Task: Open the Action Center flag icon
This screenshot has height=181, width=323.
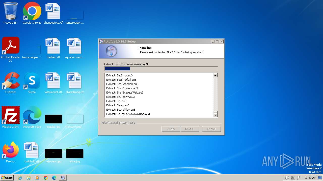Action: pyautogui.click(x=299, y=178)
